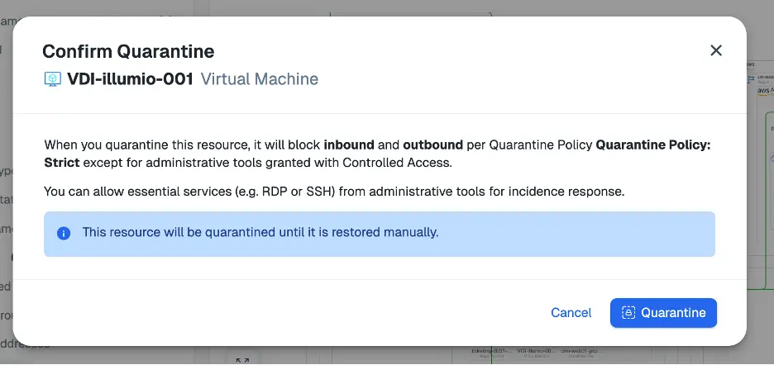Screen dimensions: 774x365
Task: Click the expand arrows icon behind the dialog
Action: pyautogui.click(x=242, y=361)
